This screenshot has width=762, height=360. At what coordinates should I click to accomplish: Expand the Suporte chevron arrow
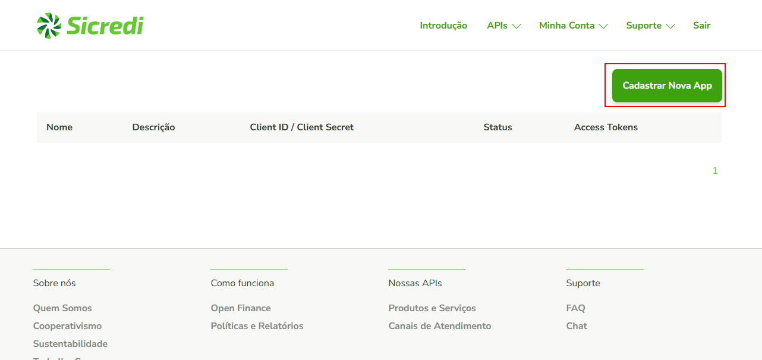[670, 26]
